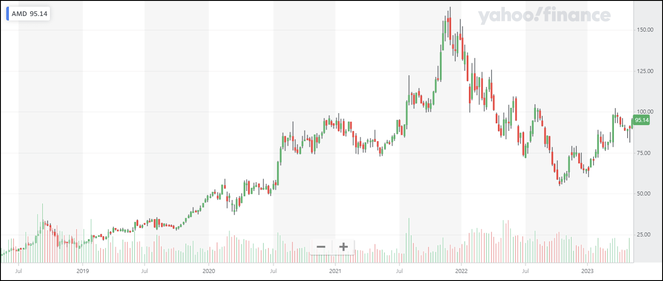Click the 150.00 price axis label
663x281 pixels.
pos(644,30)
